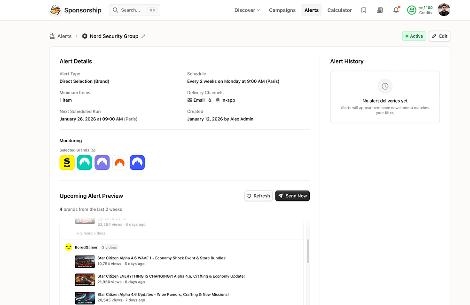Go to the Campaigns tab
Viewport: 470px width, 305px height.
pyautogui.click(x=282, y=10)
